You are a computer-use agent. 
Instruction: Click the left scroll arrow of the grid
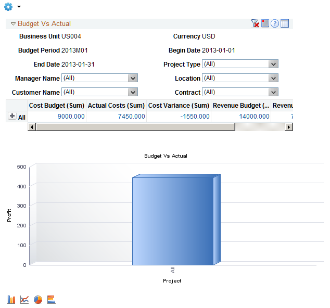32,127
